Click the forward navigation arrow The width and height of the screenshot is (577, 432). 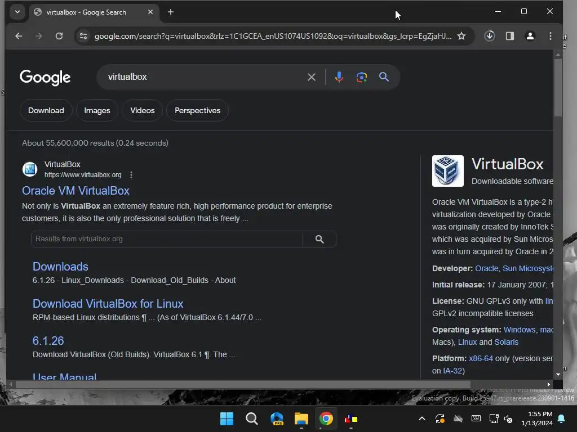[x=39, y=36]
